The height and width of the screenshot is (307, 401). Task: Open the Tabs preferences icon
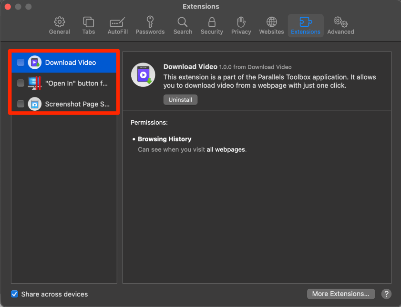tap(89, 22)
